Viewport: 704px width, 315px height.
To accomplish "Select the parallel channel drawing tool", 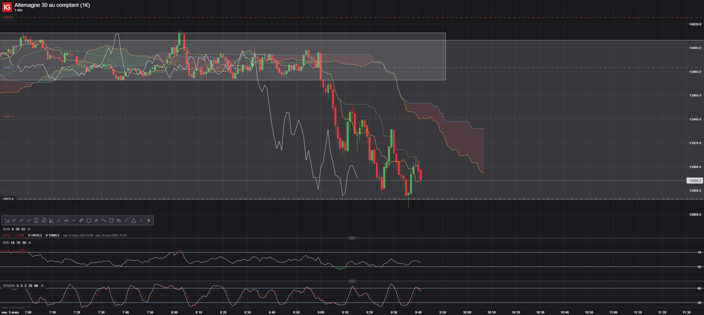I will coord(14,220).
